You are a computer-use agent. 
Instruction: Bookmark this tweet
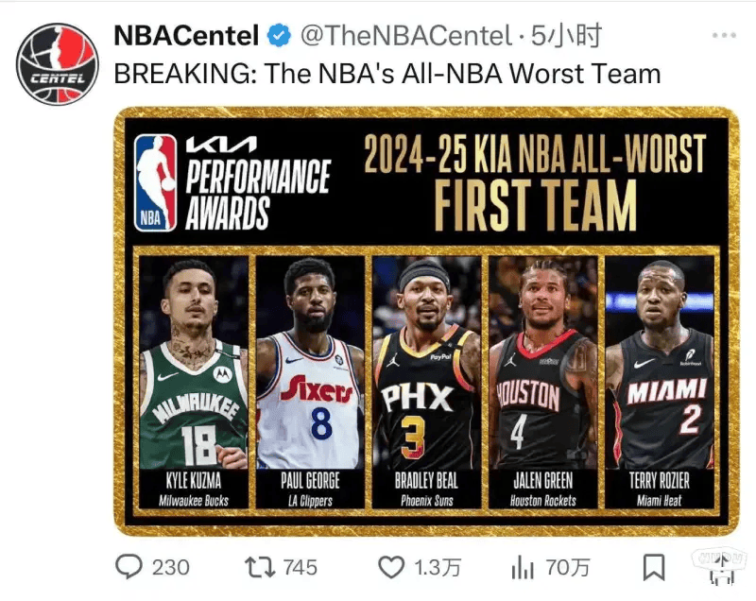click(x=653, y=567)
